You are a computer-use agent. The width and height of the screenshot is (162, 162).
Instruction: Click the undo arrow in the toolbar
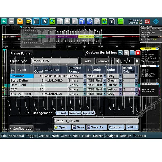(4, 21)
